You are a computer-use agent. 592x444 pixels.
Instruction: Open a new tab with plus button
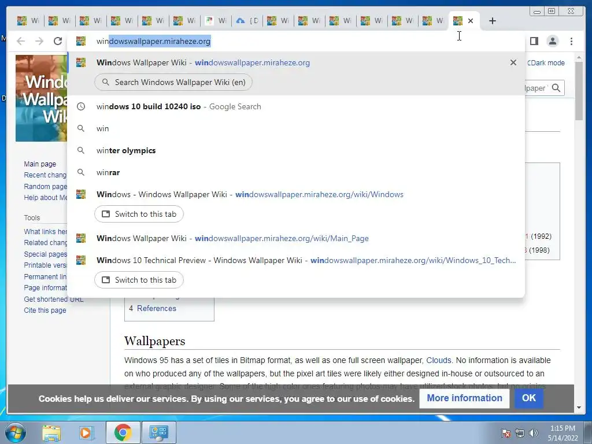pos(493,21)
